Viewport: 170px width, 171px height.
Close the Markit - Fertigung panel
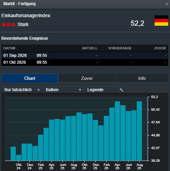[x=167, y=4]
